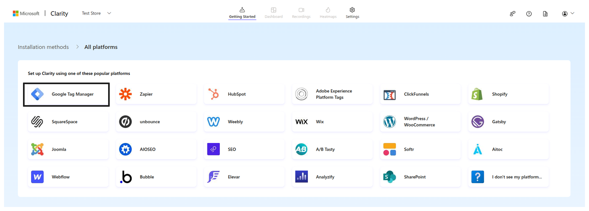Pick the ClickFunnels platform label
The height and width of the screenshot is (211, 589).
tap(416, 94)
